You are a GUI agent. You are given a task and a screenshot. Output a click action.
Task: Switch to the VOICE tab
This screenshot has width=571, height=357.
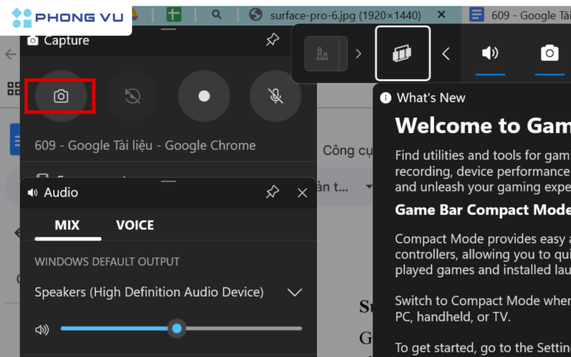(134, 225)
